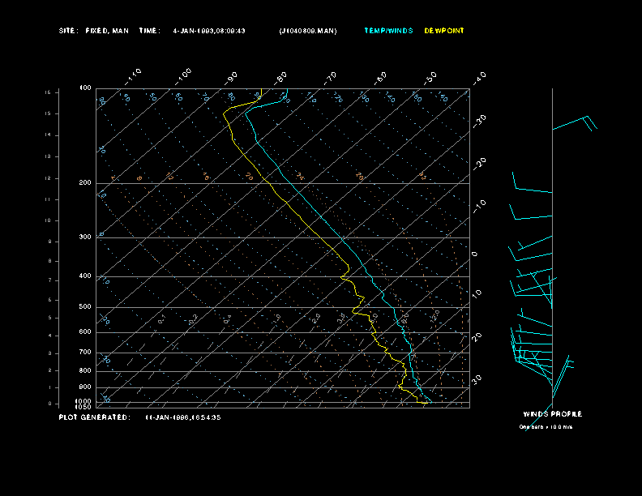Click the 16 km height scale label
The height and width of the screenshot is (496, 642).
tap(48, 92)
